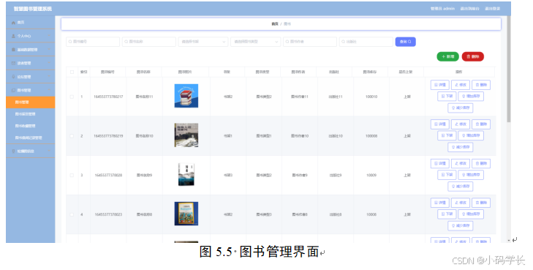Click 减少库存 for book 图书名称10

tap(461, 147)
